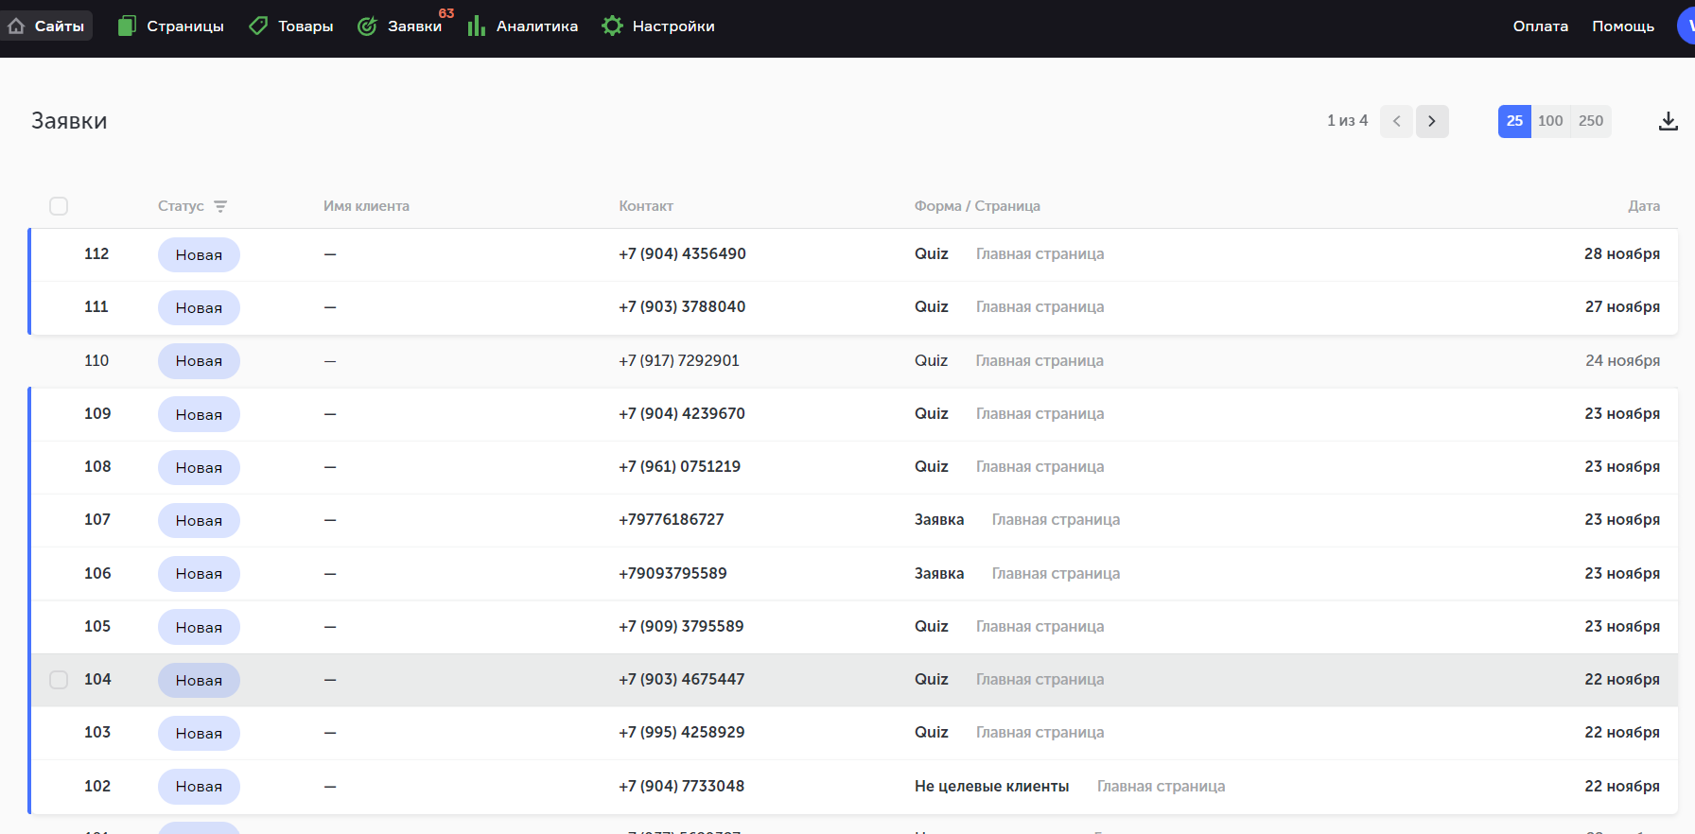Viewport: 1695px width, 834px height.
Task: Click the Имя клиента column header
Action: (x=366, y=206)
